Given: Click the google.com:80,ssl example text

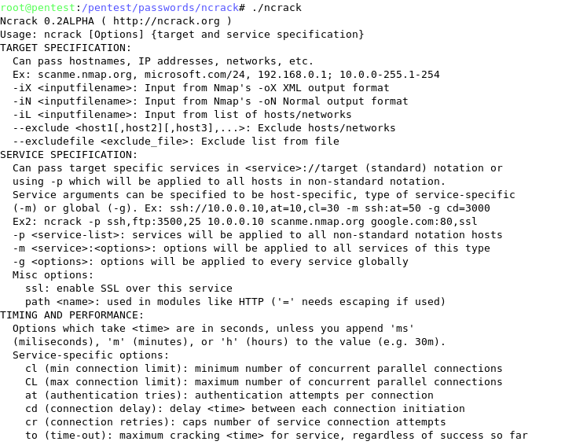Looking at the screenshot, I should click(x=424, y=222).
